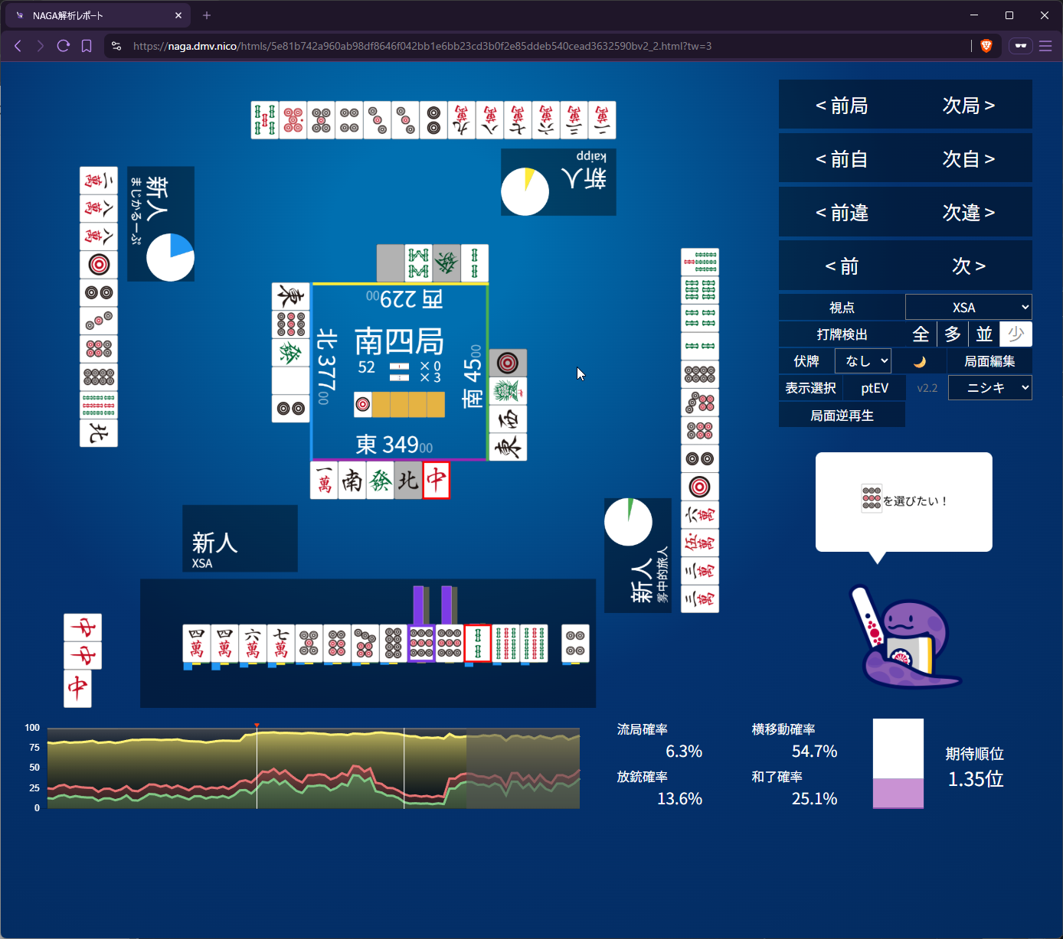This screenshot has width=1063, height=939.
Task: Open a new tab with plus icon
Action: pyautogui.click(x=207, y=15)
